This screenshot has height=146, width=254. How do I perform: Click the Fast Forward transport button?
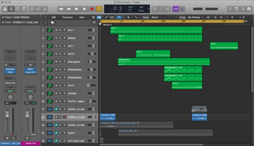pyautogui.click(x=69, y=9)
